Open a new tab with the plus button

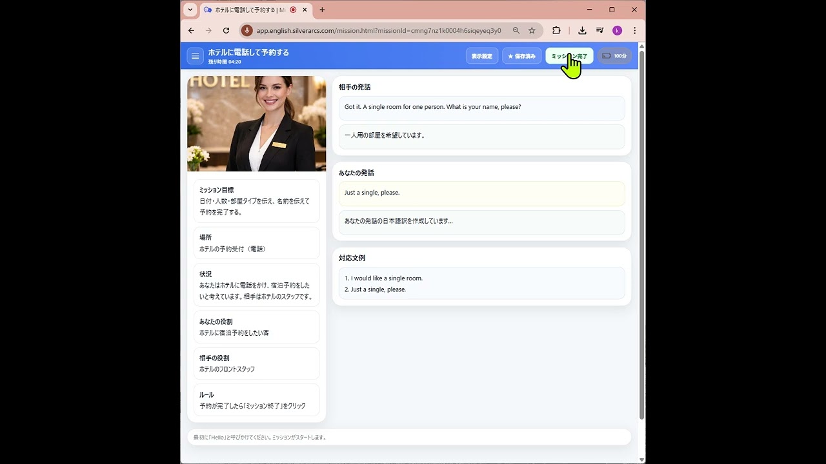click(x=322, y=10)
